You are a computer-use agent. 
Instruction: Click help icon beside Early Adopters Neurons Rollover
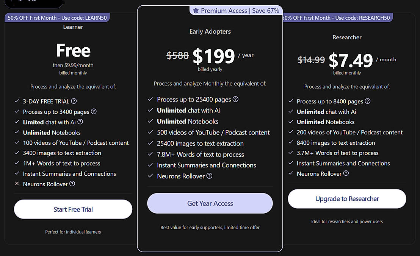tap(209, 176)
